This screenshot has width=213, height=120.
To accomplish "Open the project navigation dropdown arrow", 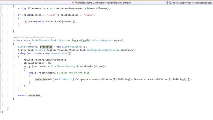I will click(x=73, y=3).
